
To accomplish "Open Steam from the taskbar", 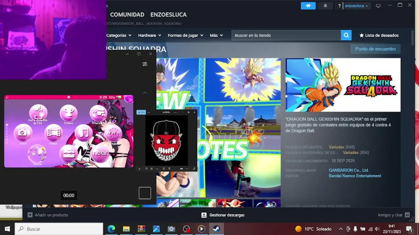I will (216, 229).
